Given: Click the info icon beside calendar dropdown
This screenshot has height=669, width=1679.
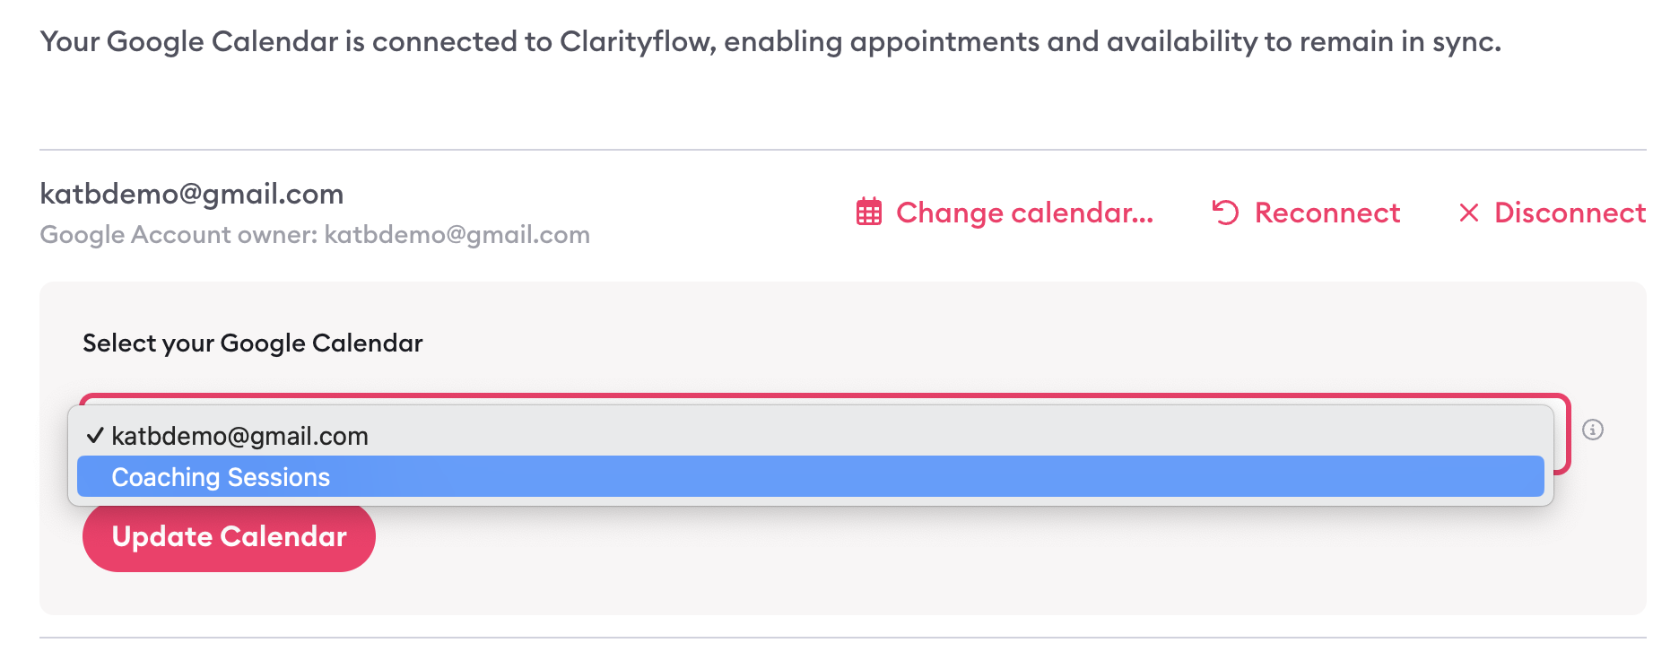Looking at the screenshot, I should [1592, 430].
